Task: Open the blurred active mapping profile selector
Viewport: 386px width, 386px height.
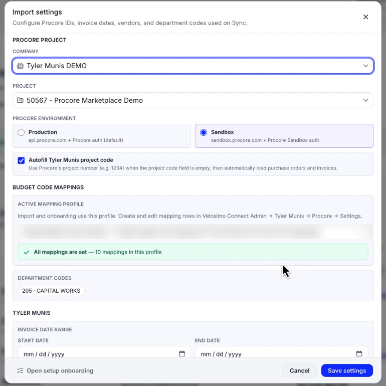Action: 193,232
